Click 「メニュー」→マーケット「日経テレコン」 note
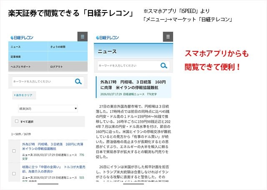Image resolution: width=267 pixels, height=190 pixels. 187,20
